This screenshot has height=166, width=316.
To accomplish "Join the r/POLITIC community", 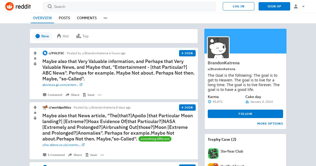I will [187, 53].
